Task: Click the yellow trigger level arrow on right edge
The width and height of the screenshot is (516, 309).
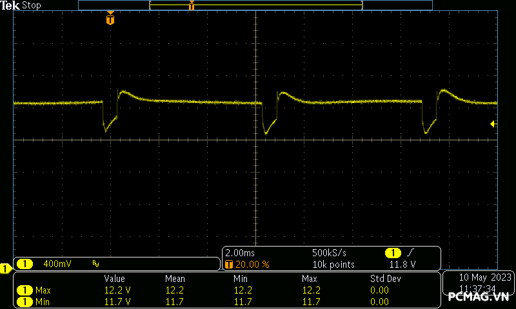Action: point(493,124)
